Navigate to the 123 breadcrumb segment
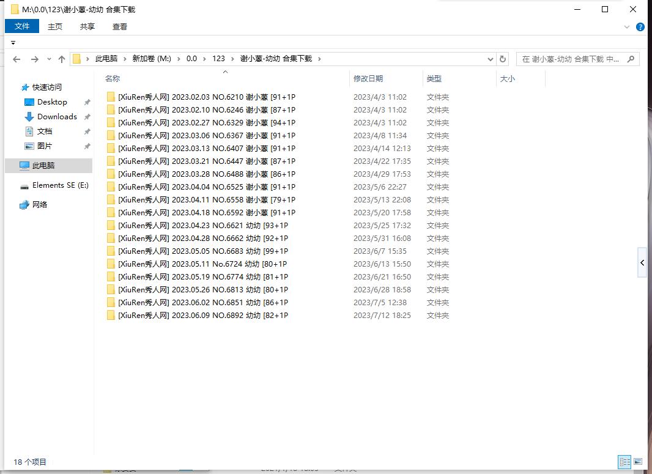The width and height of the screenshot is (652, 474). point(218,59)
